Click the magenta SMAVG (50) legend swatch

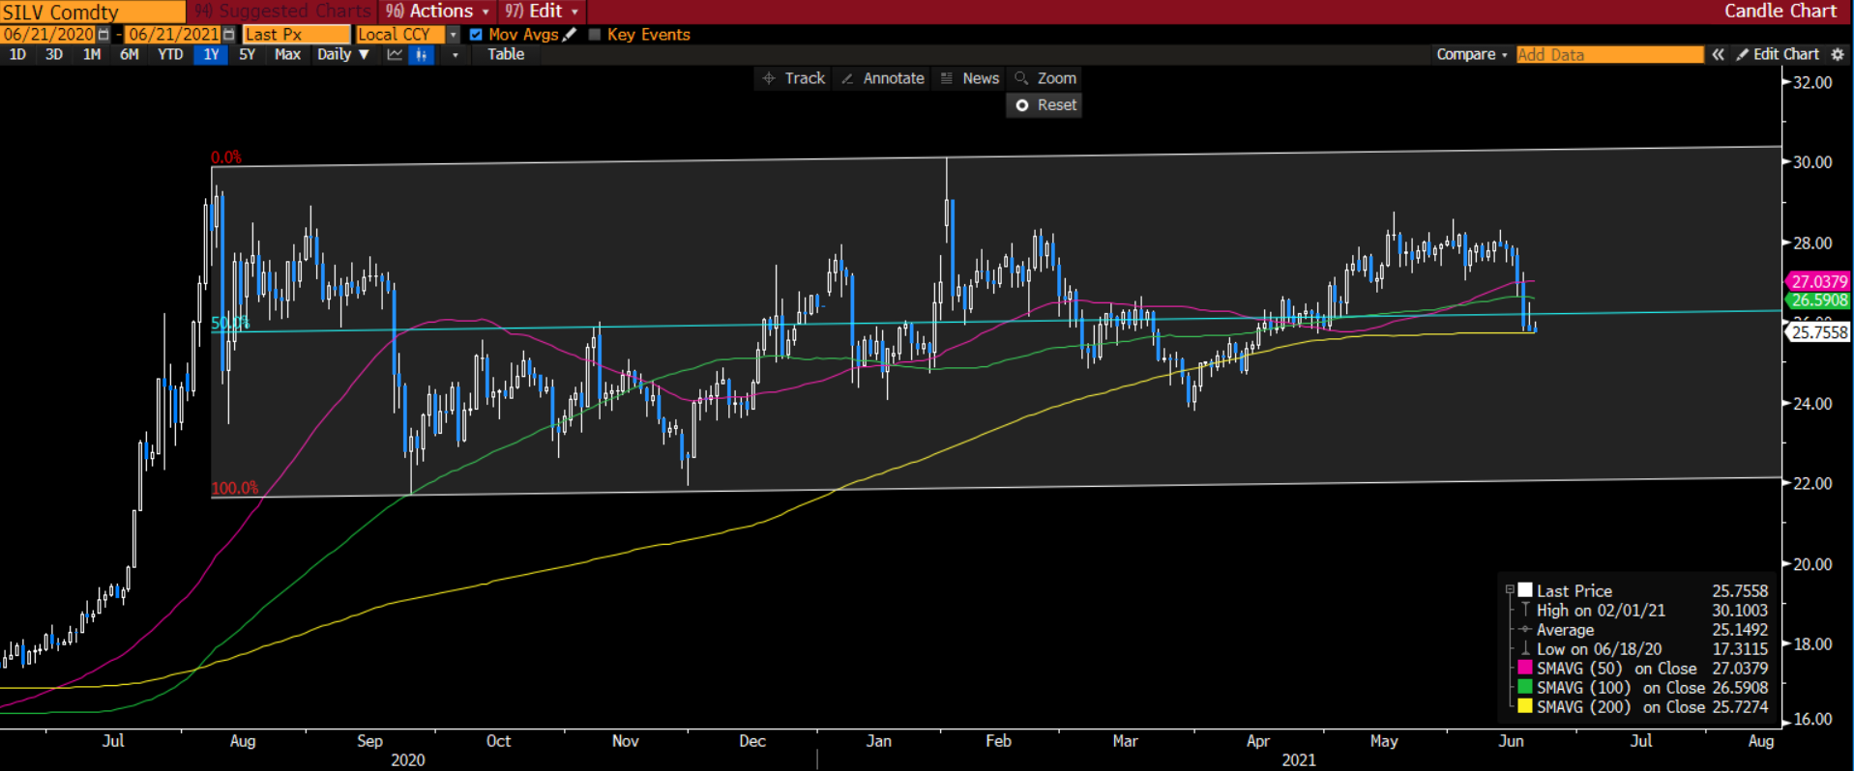pyautogui.click(x=1525, y=668)
